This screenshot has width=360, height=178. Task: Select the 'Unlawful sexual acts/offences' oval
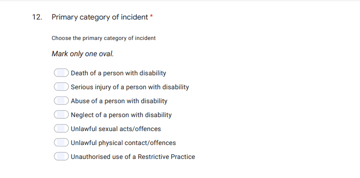[x=61, y=129]
